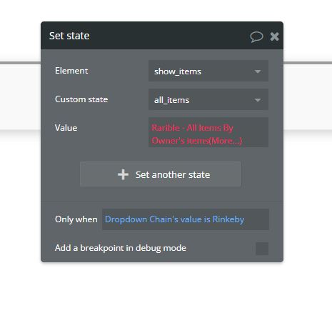Close the Set state panel
Viewport: 332px width, 313px height.
pyautogui.click(x=274, y=36)
